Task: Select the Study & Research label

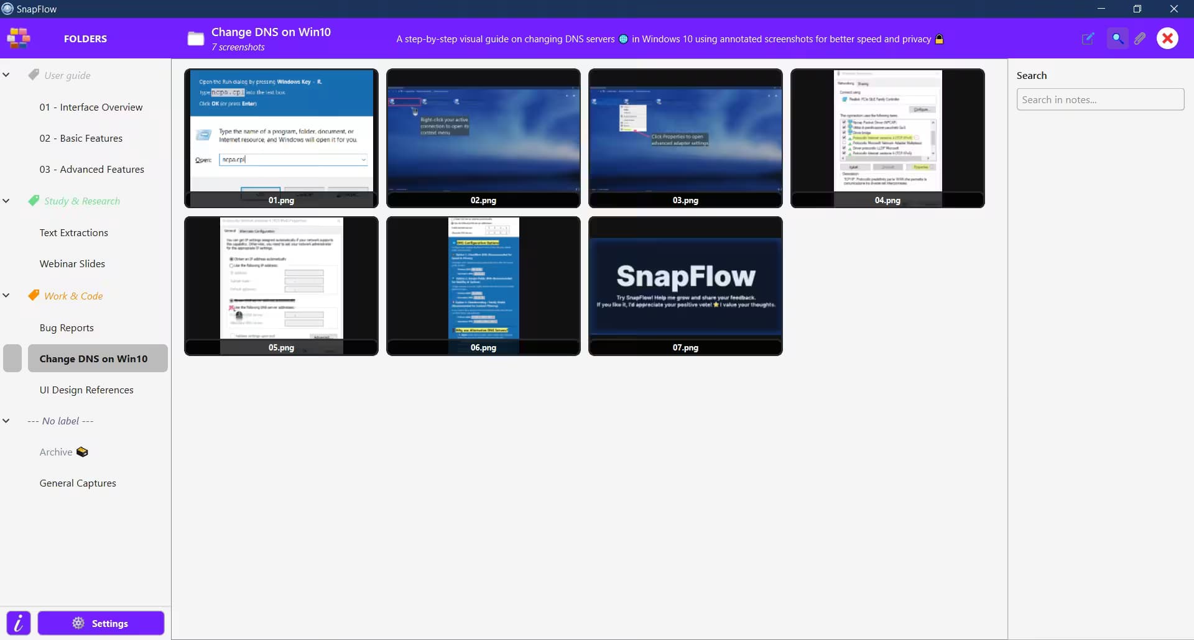Action: click(x=82, y=201)
